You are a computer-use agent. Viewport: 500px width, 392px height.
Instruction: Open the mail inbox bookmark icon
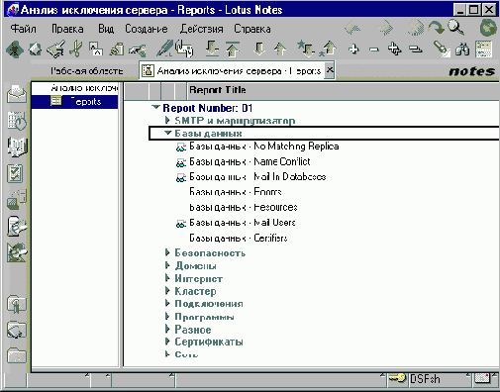pos(17,94)
